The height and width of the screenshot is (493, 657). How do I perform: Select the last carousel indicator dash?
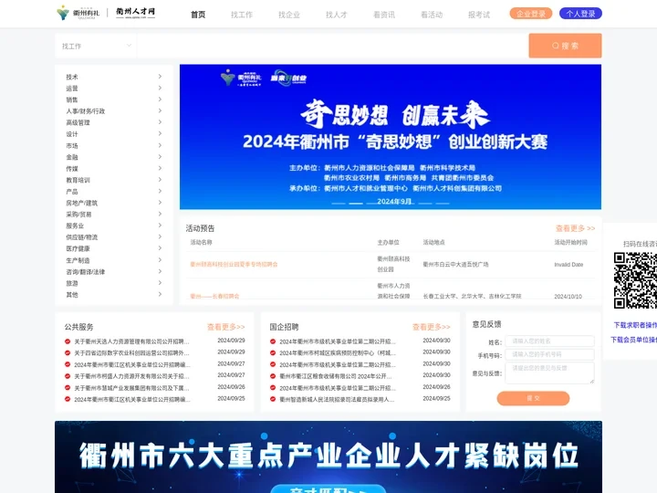(443, 204)
